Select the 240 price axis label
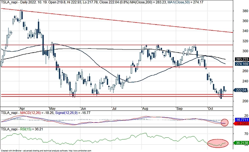 [x=245, y=81]
